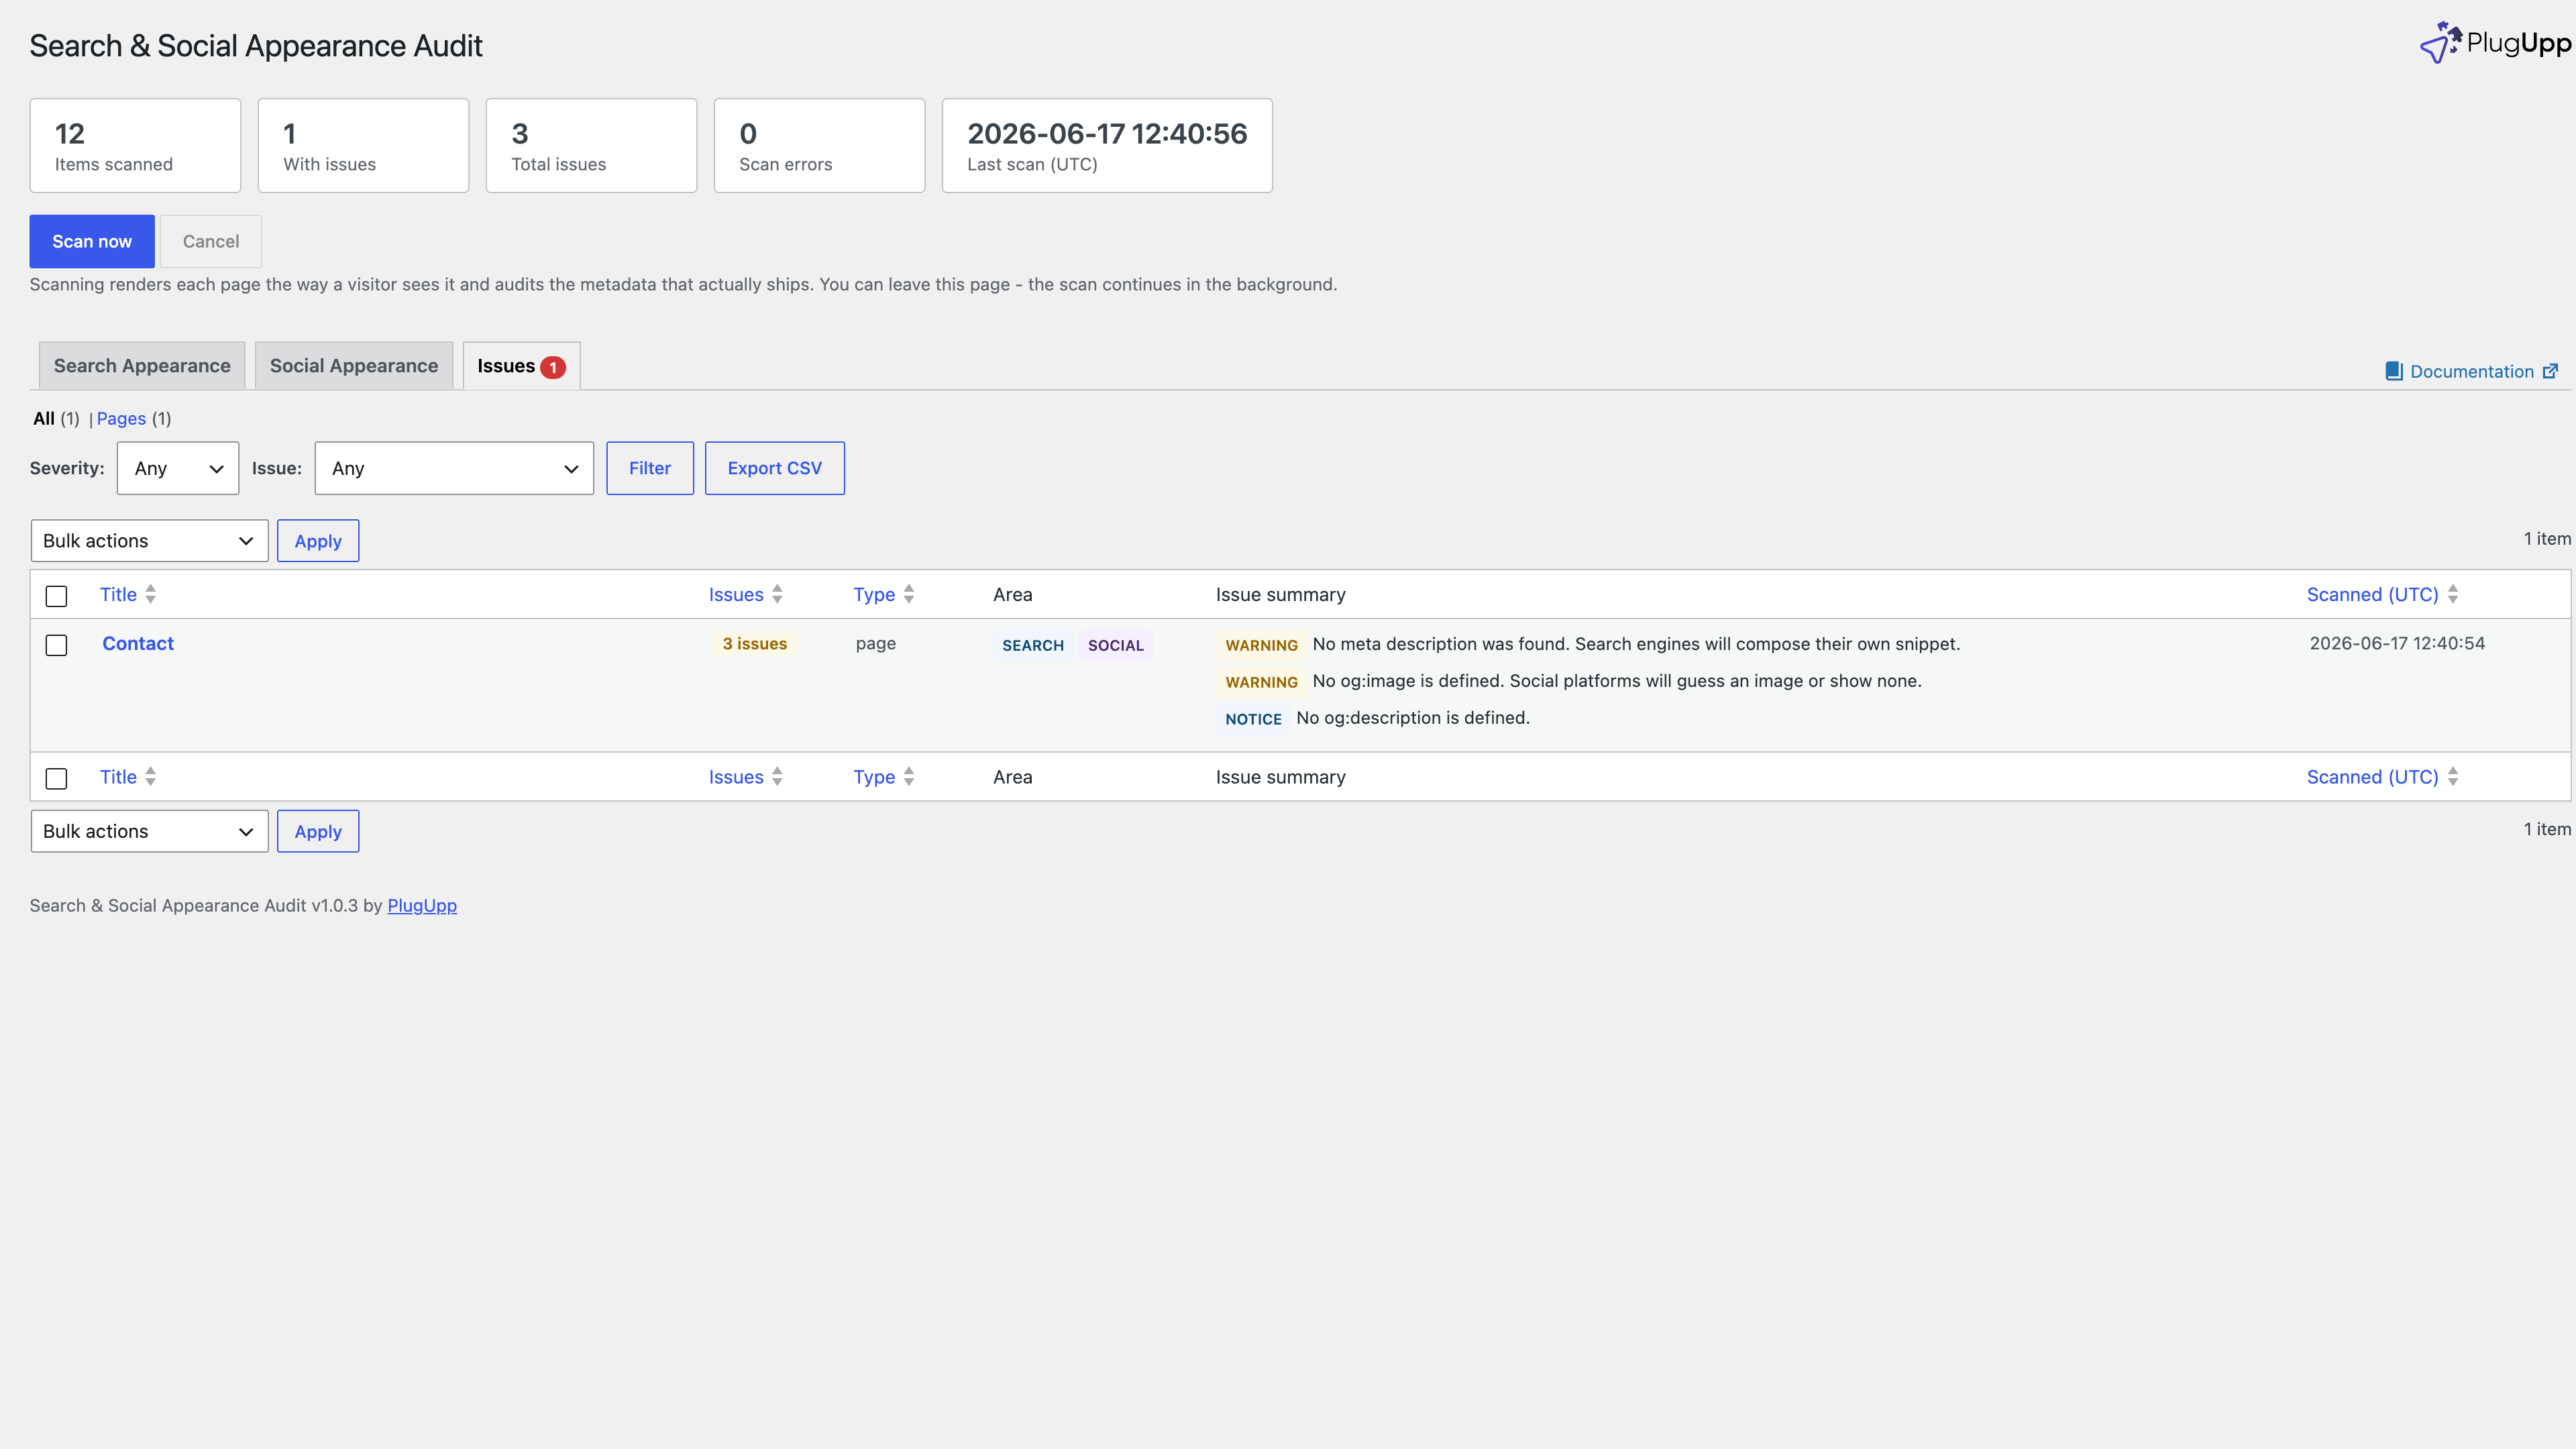Screen dimensions: 2576x1449
Task: Click scanned time 2026-06-17 12:40:54
Action: (x=2397, y=643)
